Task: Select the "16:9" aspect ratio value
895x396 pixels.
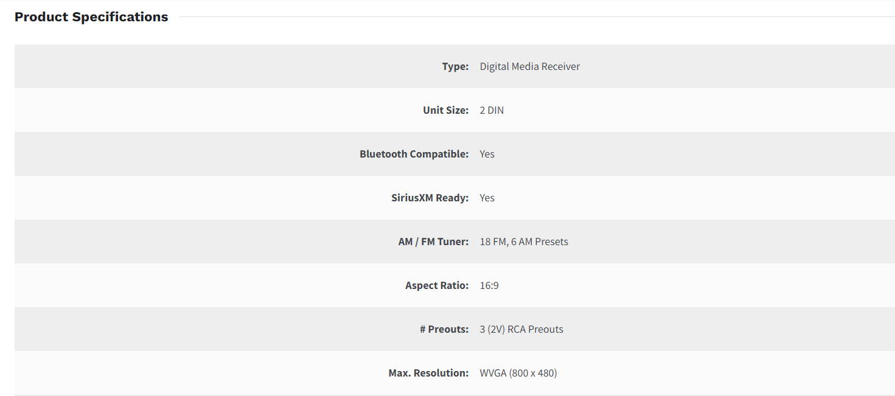Action: (x=489, y=285)
